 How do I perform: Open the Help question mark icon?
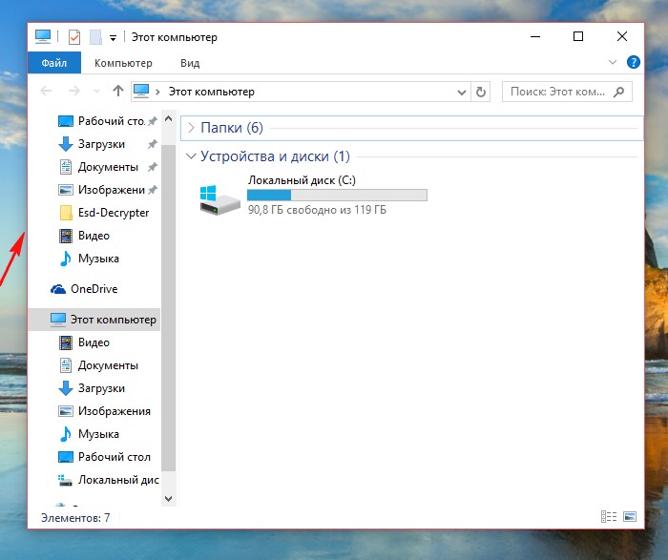(633, 62)
